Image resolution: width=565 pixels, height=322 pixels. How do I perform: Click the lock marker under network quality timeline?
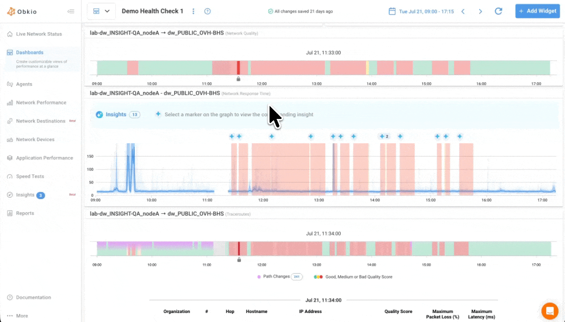tap(238, 79)
